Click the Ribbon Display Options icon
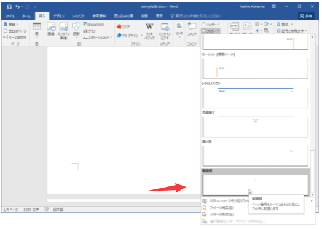The height and width of the screenshot is (230, 322). point(273,7)
